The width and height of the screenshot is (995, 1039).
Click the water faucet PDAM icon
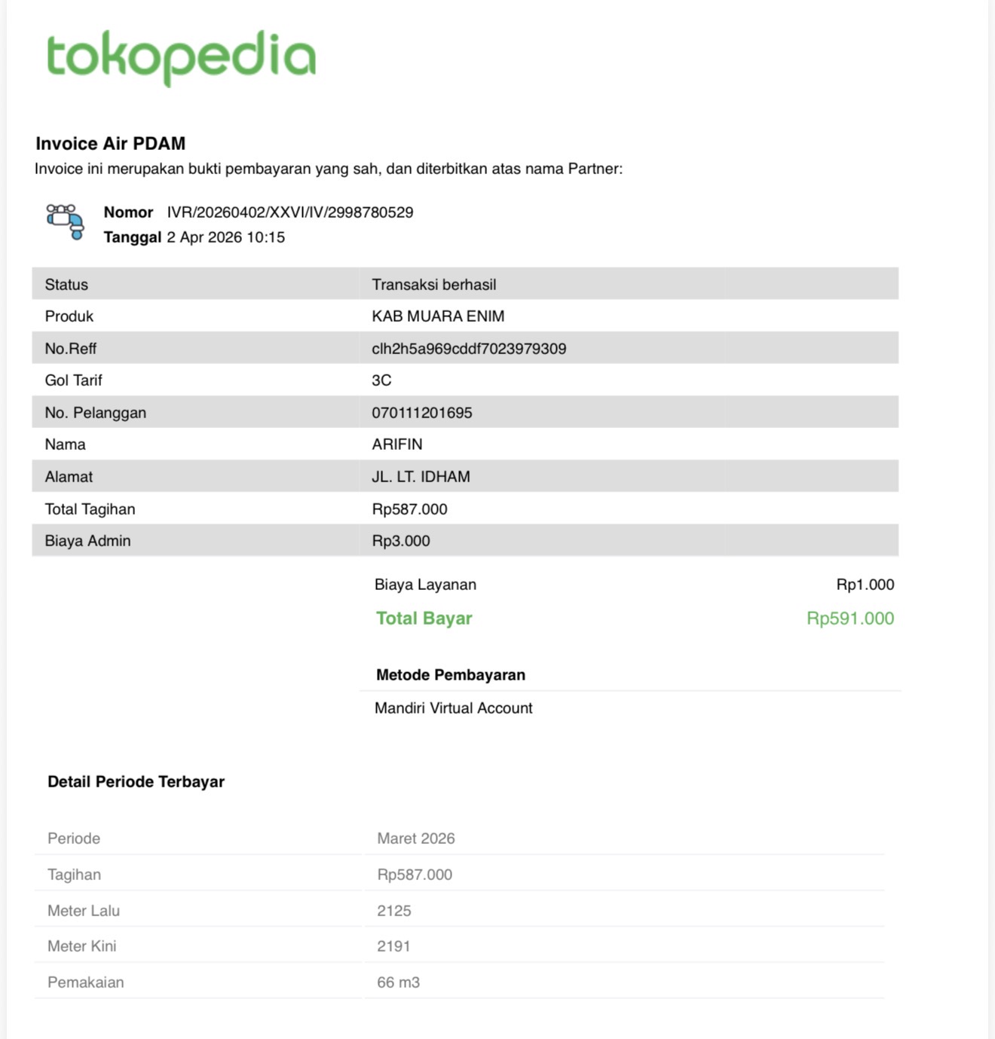[x=66, y=222]
